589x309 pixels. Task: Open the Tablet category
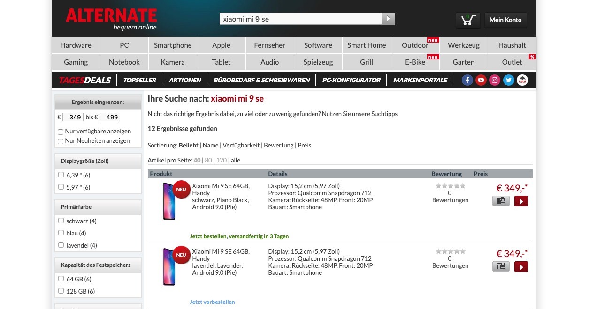(x=221, y=62)
